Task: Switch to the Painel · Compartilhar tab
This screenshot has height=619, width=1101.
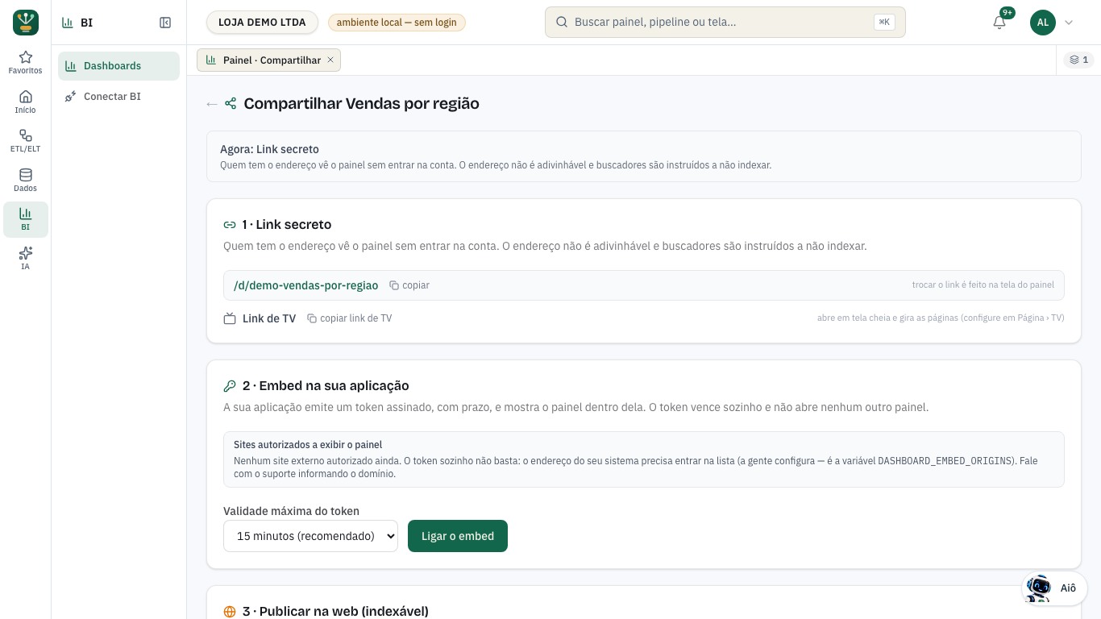Action: click(268, 60)
